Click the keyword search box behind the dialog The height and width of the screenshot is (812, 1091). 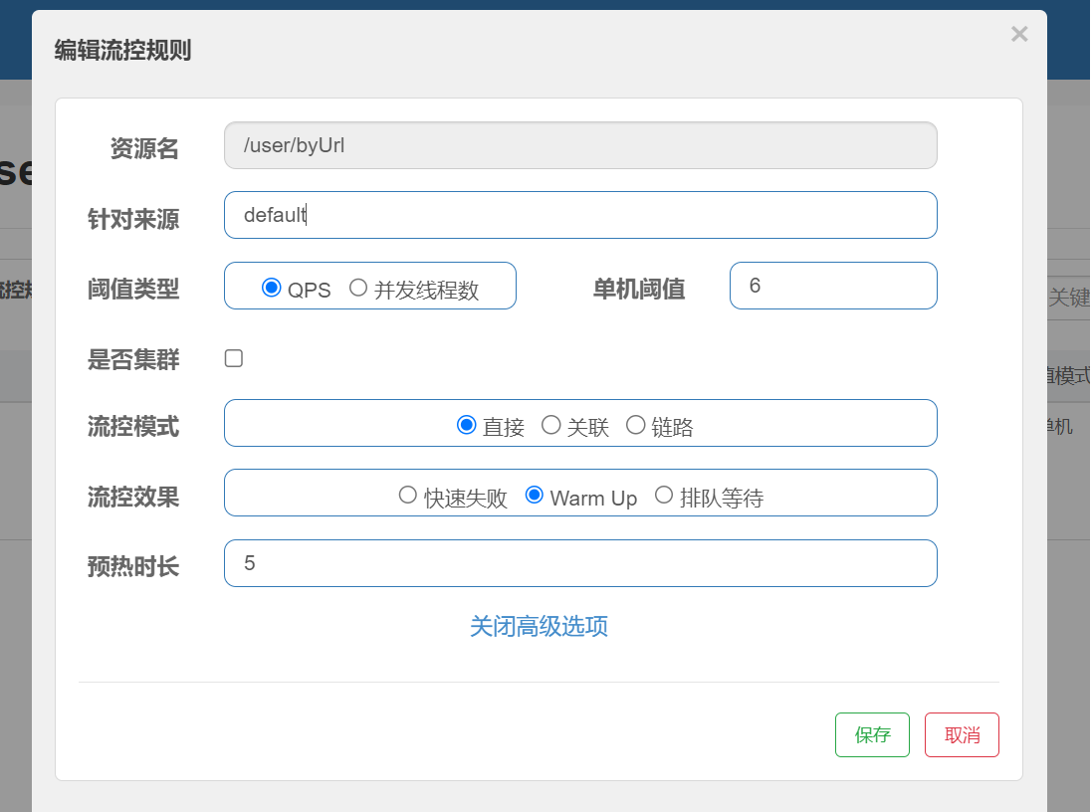click(x=1069, y=298)
